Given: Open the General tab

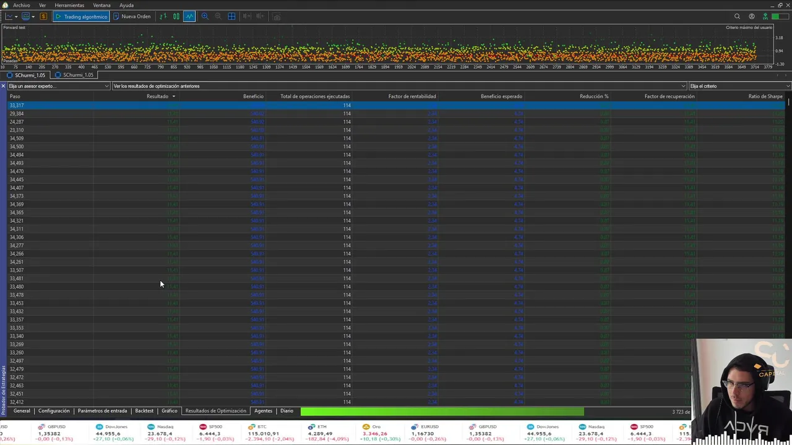Looking at the screenshot, I should (x=22, y=411).
